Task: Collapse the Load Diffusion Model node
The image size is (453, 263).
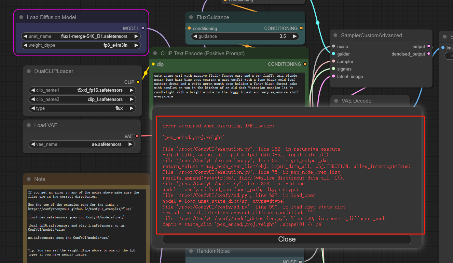Action: pos(21,17)
